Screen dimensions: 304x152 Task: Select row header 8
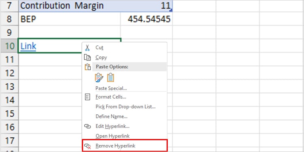click(x=9, y=19)
